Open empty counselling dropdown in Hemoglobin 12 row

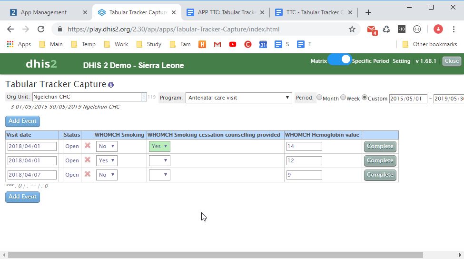pos(159,160)
